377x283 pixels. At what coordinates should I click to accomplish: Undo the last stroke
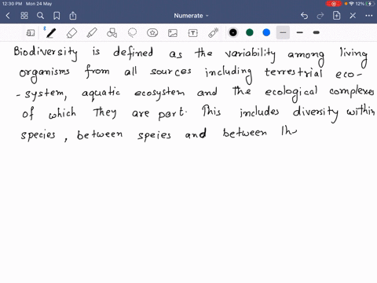coord(304,16)
